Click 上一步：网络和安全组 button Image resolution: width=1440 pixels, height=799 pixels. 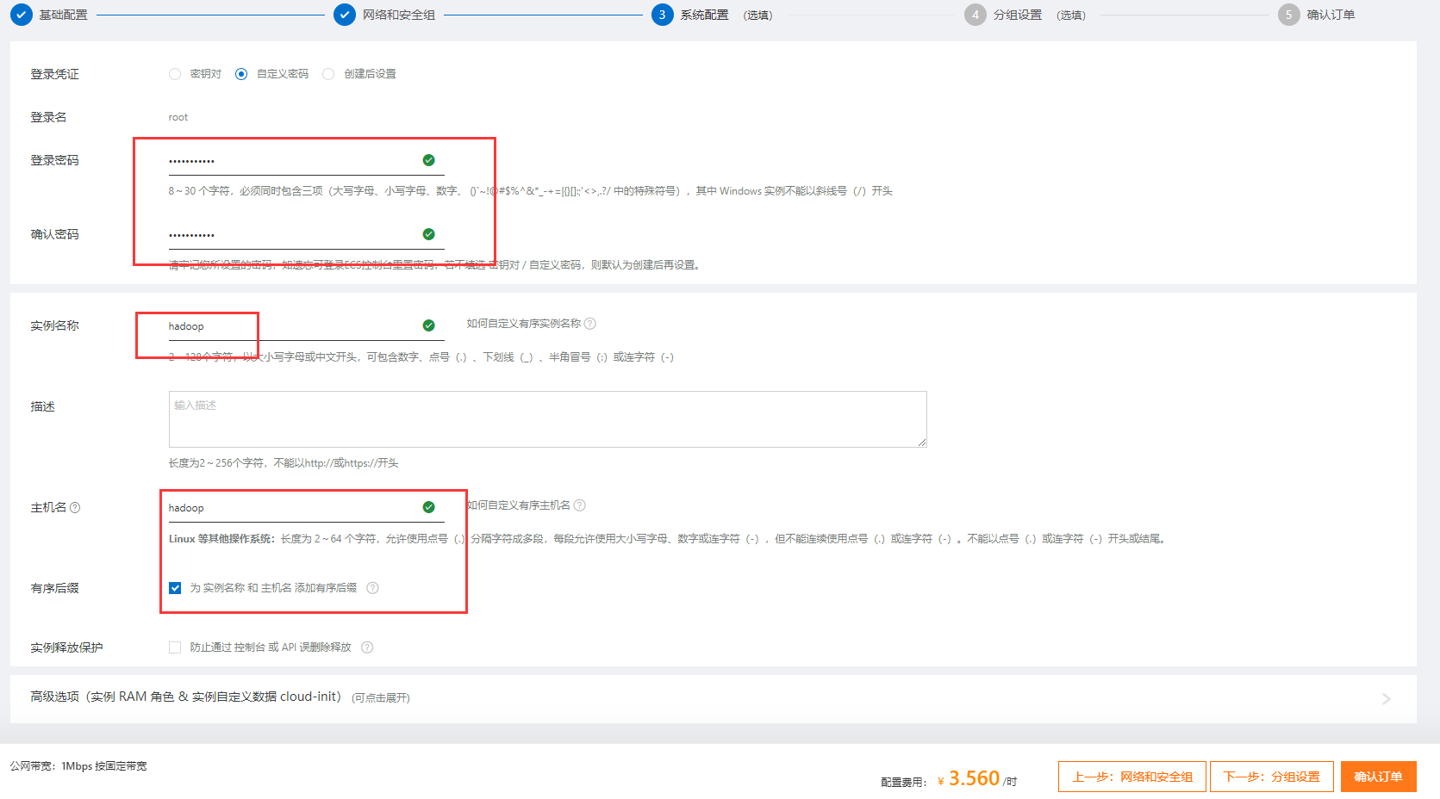click(x=1131, y=777)
